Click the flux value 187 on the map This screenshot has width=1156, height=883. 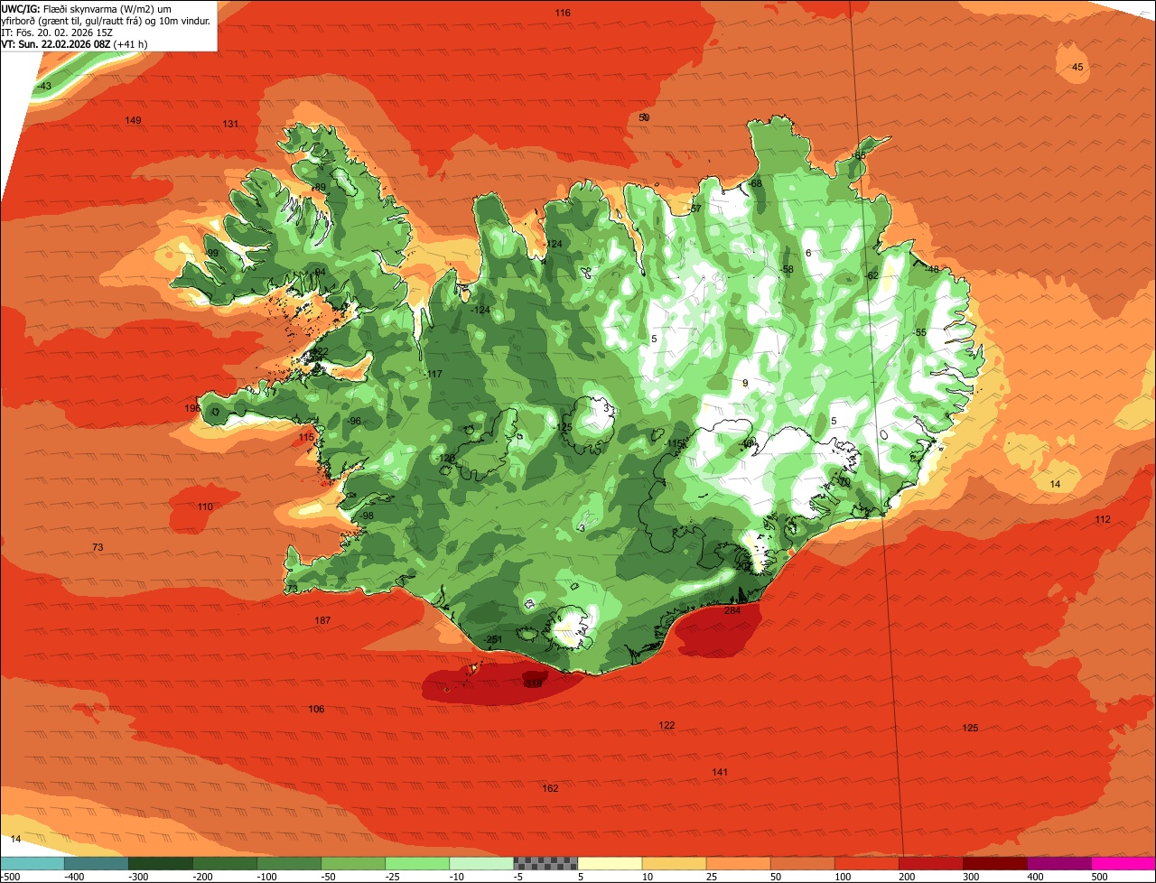point(322,621)
